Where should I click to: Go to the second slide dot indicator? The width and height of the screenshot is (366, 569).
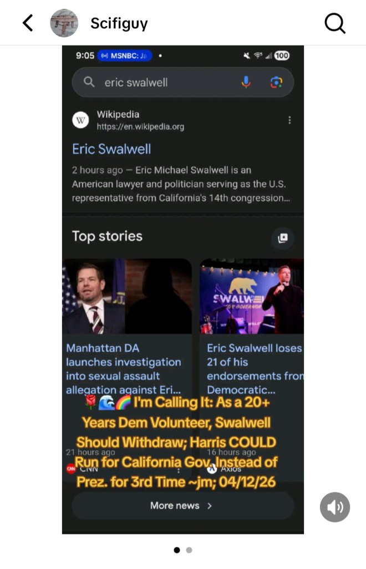189,550
